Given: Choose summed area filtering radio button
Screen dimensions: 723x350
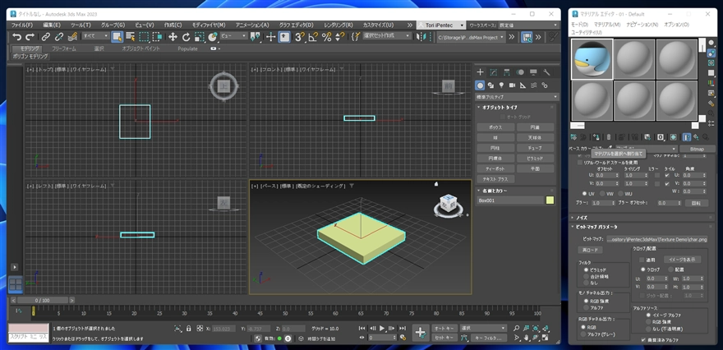Looking at the screenshot, I should 586,276.
